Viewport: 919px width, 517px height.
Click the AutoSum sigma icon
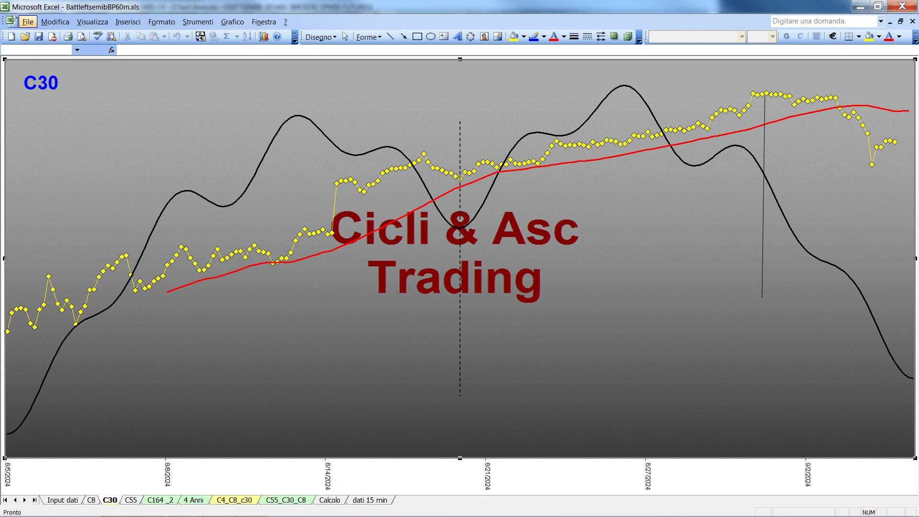click(227, 37)
